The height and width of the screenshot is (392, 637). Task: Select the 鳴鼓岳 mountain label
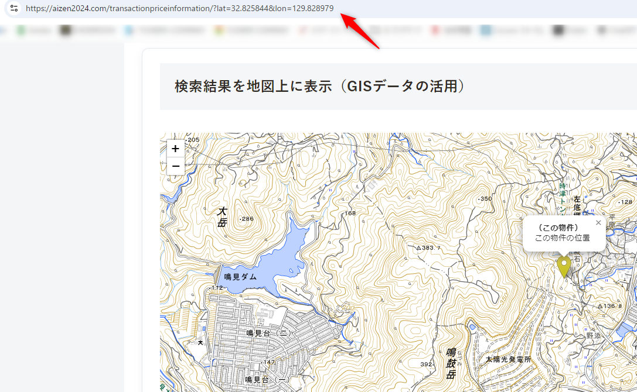pyautogui.click(x=451, y=363)
